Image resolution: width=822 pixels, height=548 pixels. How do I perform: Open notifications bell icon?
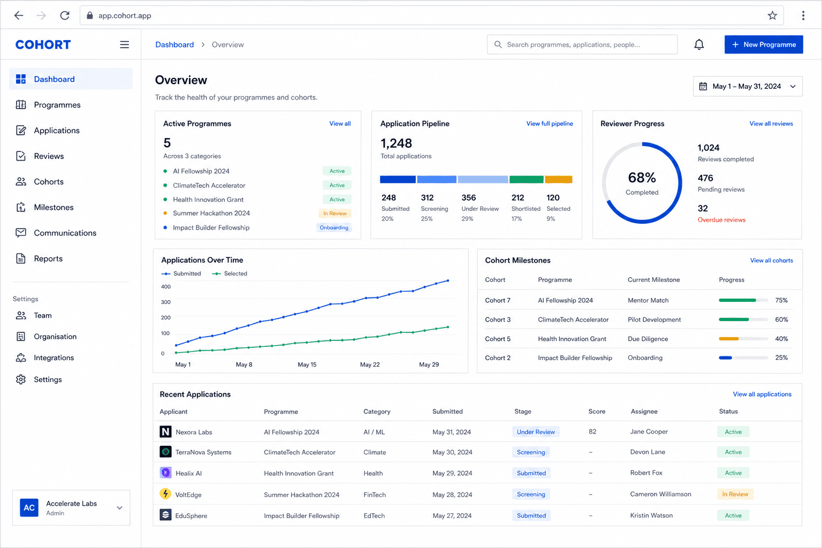pyautogui.click(x=699, y=44)
